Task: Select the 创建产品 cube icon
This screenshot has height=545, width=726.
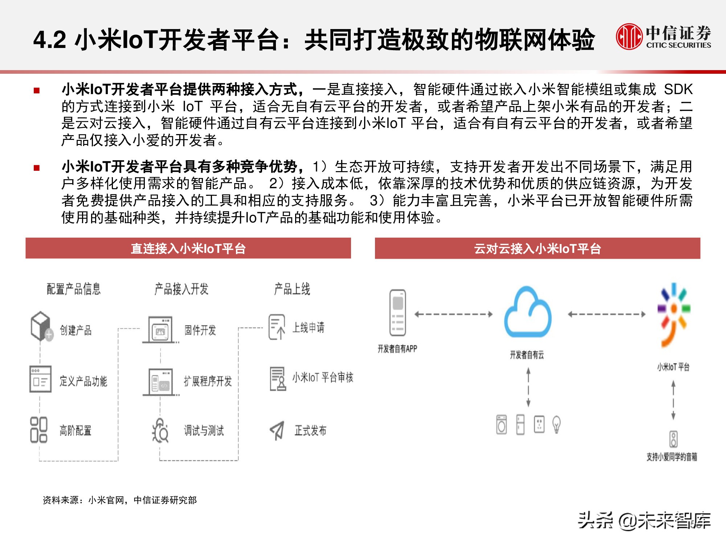Action: pos(42,326)
